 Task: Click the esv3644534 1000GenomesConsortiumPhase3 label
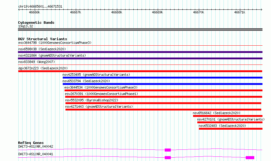[x=101, y=87]
